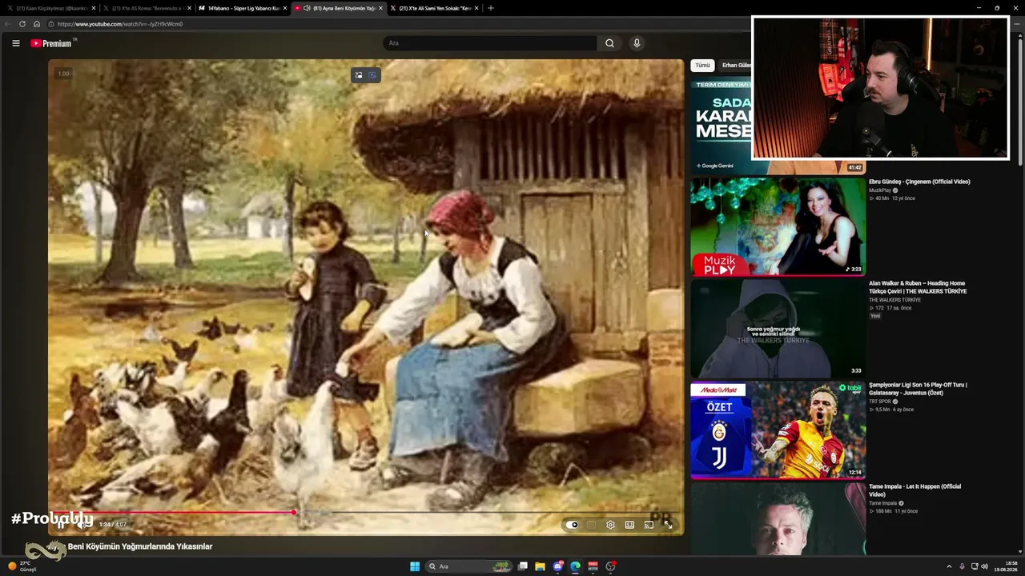1025x576 pixels.
Task: Start voice search with the microphone icon
Action: click(x=637, y=43)
